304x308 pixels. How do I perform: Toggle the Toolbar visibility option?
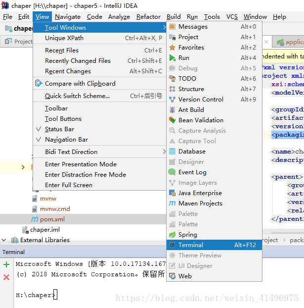(x=100, y=108)
